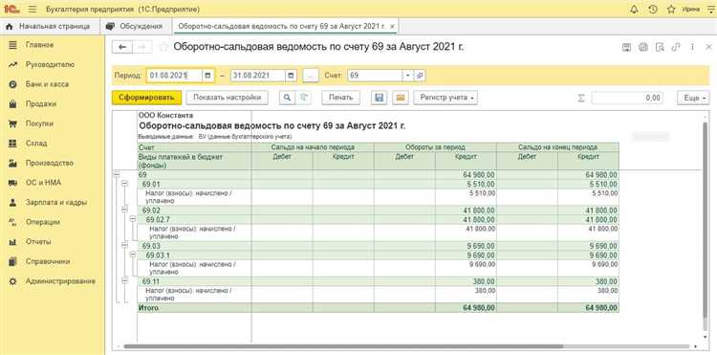Add report to favorites star

click(163, 47)
